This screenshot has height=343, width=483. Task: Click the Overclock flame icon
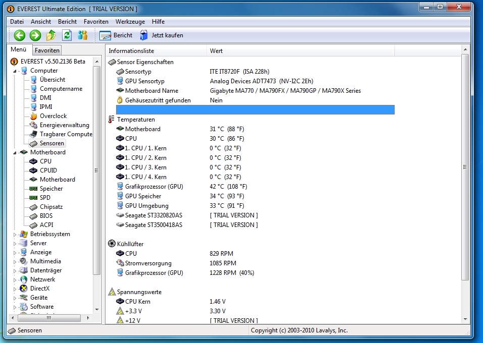tap(34, 116)
